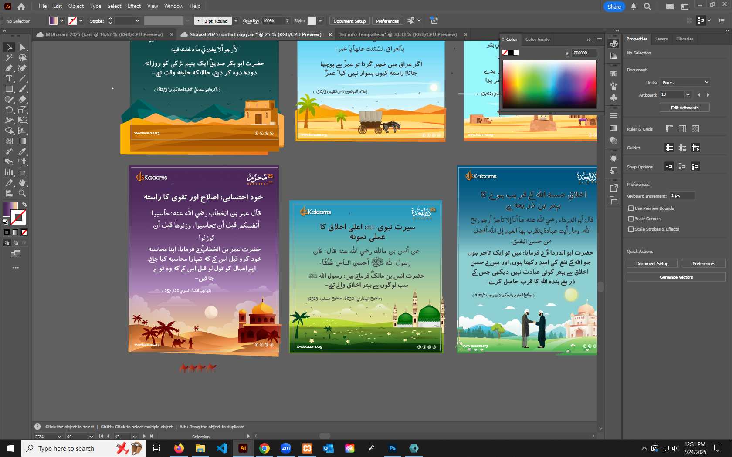Enable Scale Strokes & Effects checkbox

tap(631, 229)
